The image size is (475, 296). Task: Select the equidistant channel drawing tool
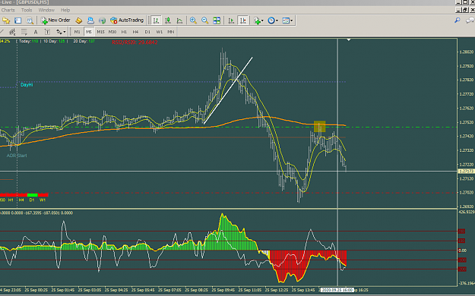pyautogui.click(x=12, y=32)
